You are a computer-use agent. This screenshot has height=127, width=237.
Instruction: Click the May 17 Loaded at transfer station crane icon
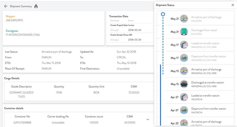(184, 45)
